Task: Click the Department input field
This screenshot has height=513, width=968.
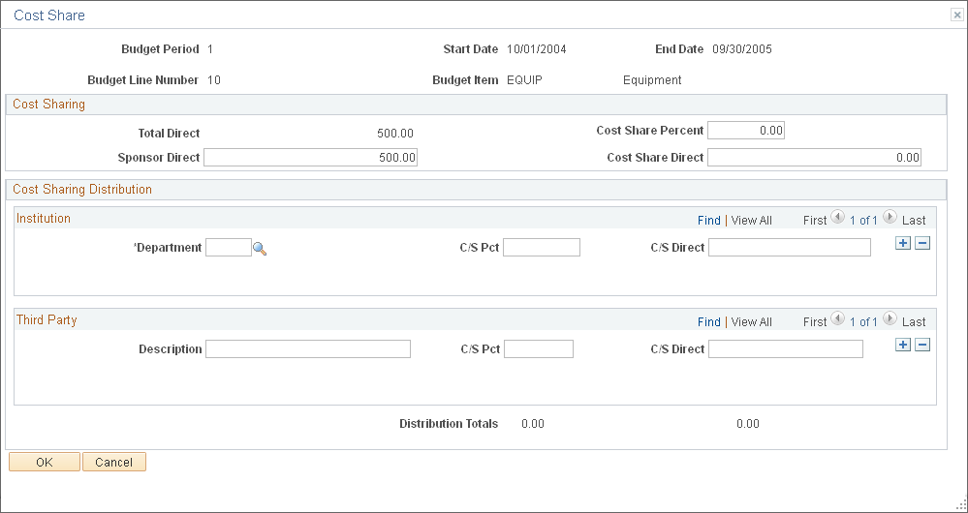Action: click(x=229, y=247)
